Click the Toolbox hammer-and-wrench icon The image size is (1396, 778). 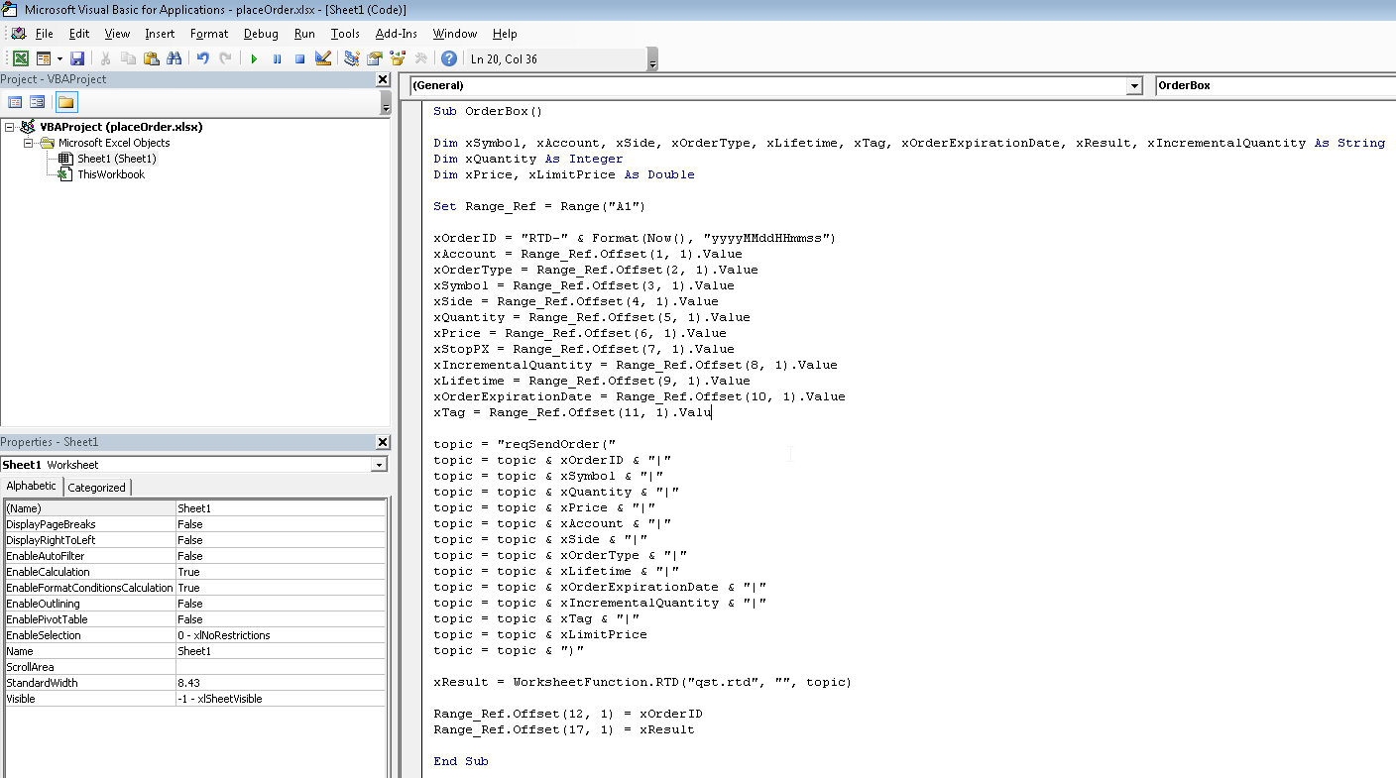coord(420,59)
